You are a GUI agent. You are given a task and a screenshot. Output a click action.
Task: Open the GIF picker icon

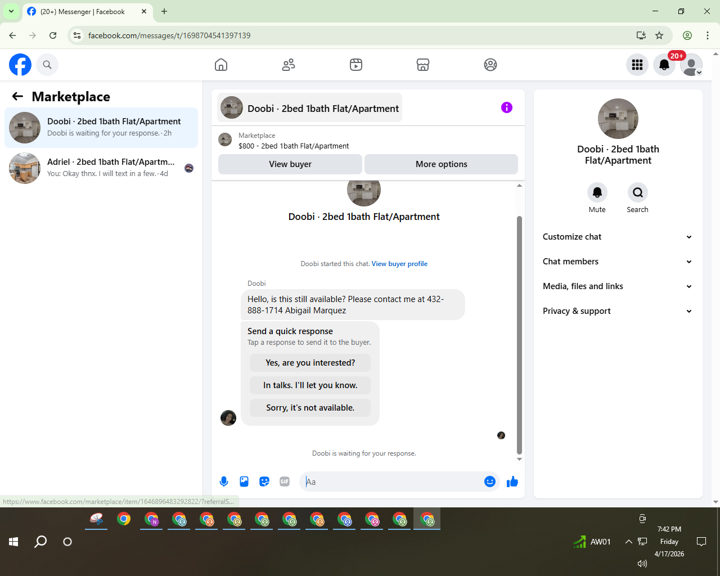click(x=285, y=481)
